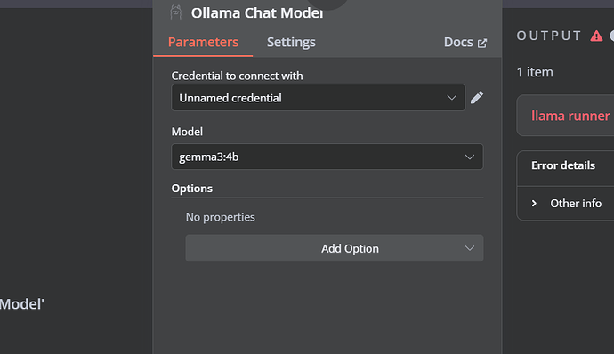The width and height of the screenshot is (614, 354).
Task: Open the gemma3:4b model dropdown
Action: [327, 157]
